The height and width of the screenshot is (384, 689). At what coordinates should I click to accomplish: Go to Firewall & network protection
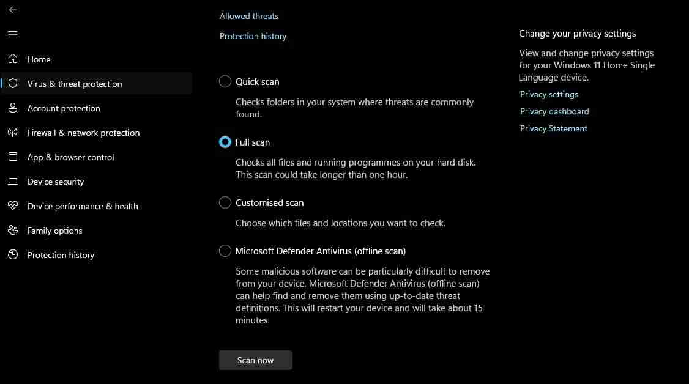pos(83,133)
